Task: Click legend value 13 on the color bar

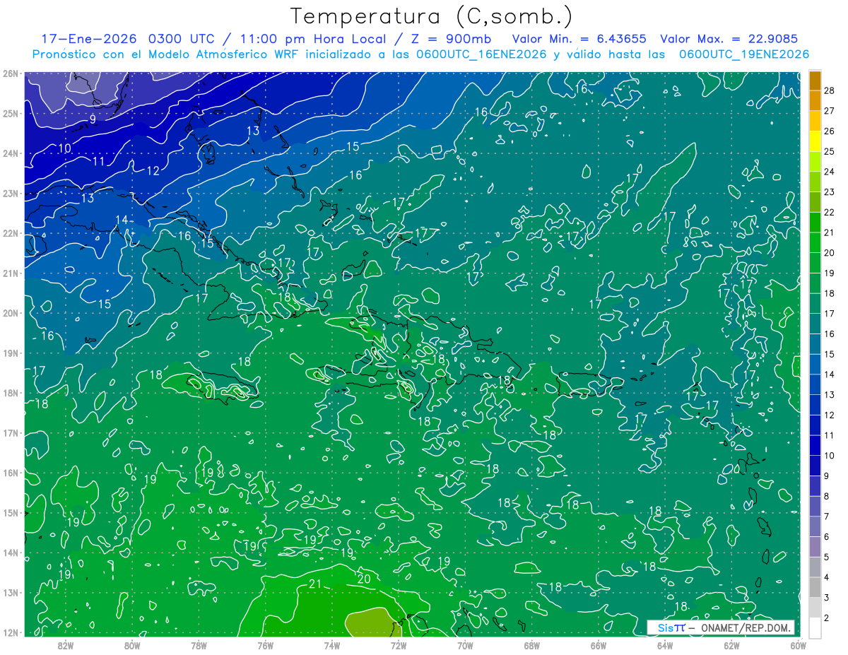Action: click(x=829, y=394)
